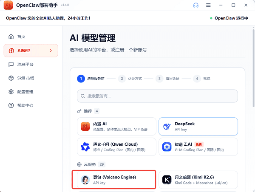
Task: Click the gear icon beside 配置管理
Action: coord(11,92)
